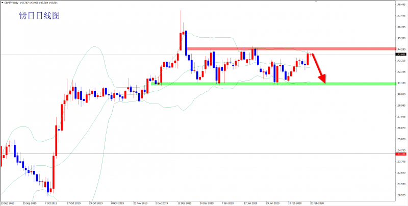
Task: Click the 7 Jan 2020 date label
Action: [228, 202]
